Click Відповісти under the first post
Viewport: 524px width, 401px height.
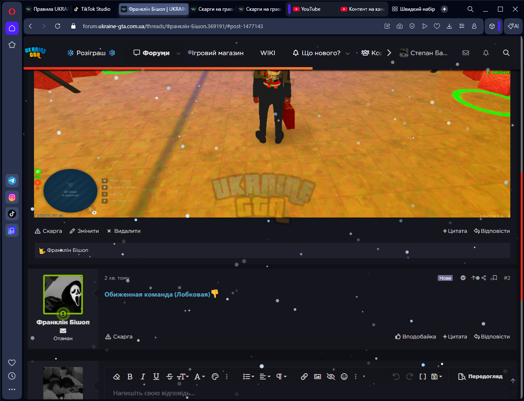(x=492, y=231)
